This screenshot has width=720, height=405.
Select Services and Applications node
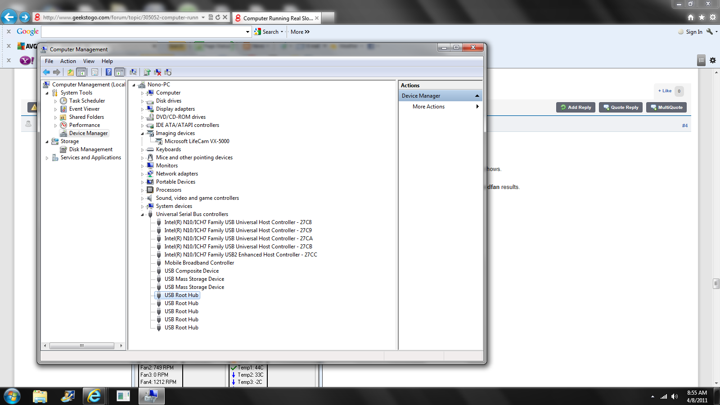91,157
